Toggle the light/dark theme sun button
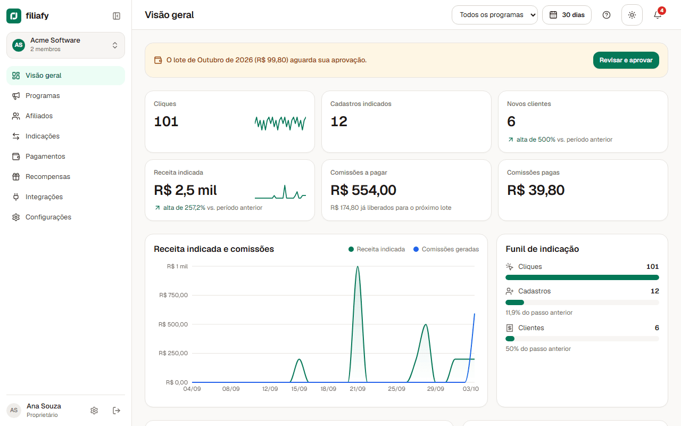 coord(632,15)
